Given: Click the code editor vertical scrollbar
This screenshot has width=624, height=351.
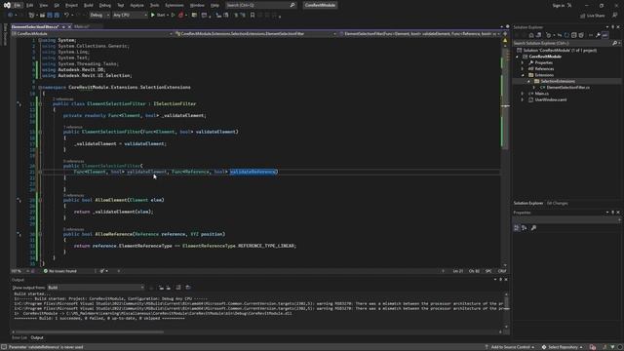Looking at the screenshot, I should coord(505,98).
